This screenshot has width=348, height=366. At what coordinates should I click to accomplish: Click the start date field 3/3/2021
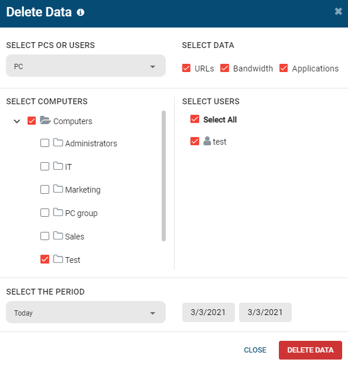tap(209, 312)
